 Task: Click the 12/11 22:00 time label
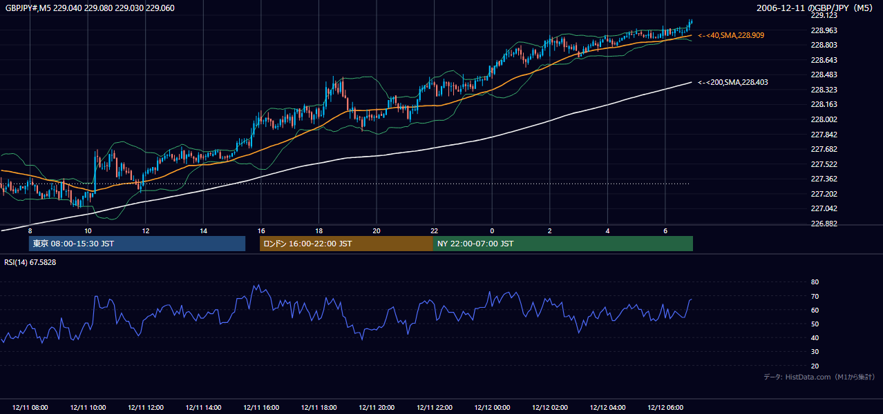coord(434,408)
